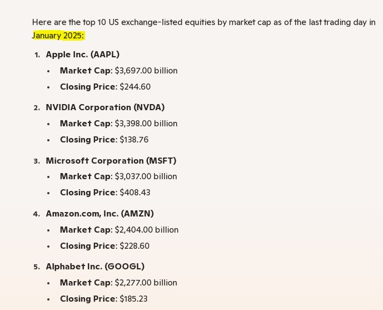Select the NVIDIA Corporation (NVDA) heading

pyautogui.click(x=105, y=107)
